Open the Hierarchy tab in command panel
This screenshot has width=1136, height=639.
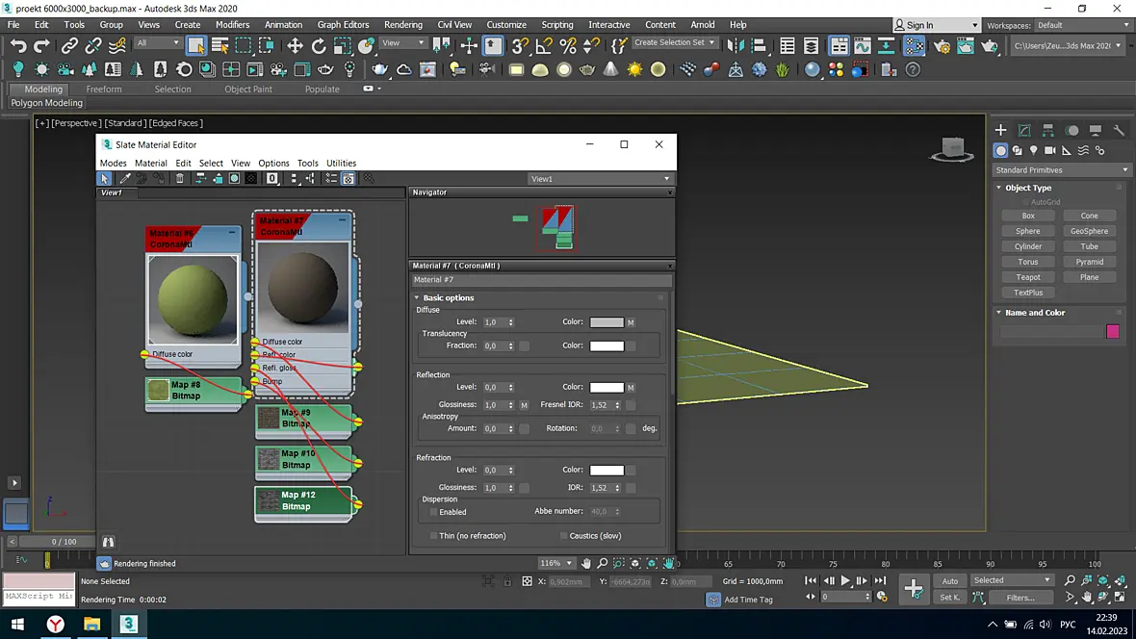(x=1048, y=131)
